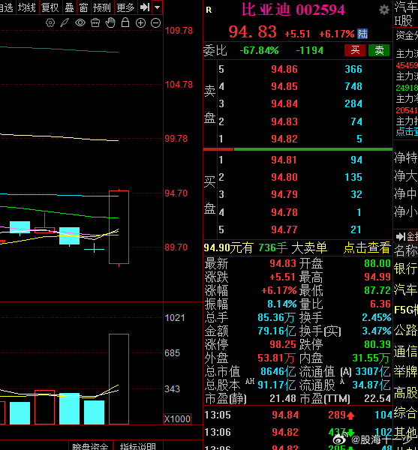418x450 pixels.
Task: Click the buy/sell ratio bar
Action: [298, 149]
